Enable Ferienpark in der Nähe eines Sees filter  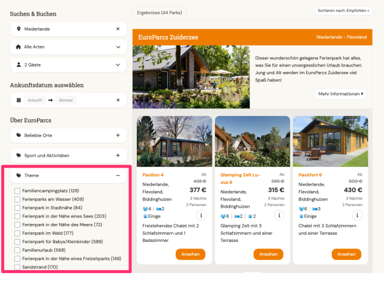(17, 216)
